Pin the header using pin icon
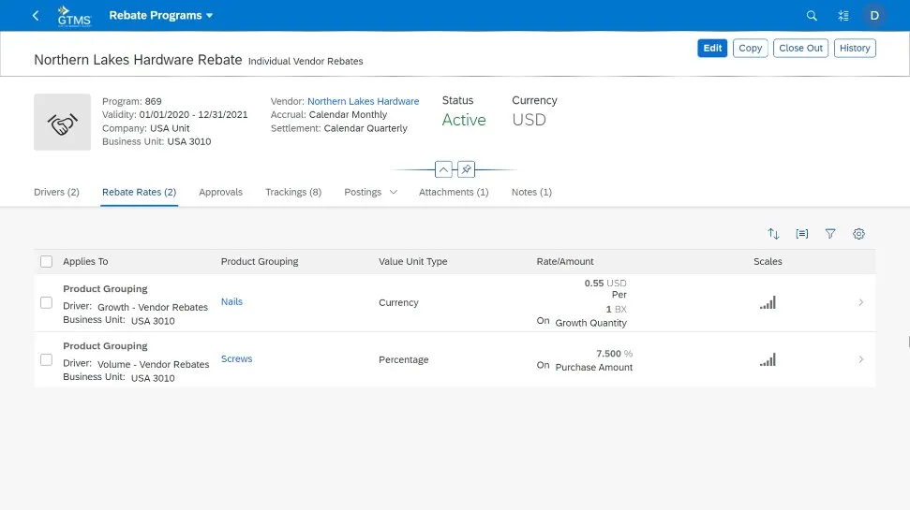 coord(467,169)
